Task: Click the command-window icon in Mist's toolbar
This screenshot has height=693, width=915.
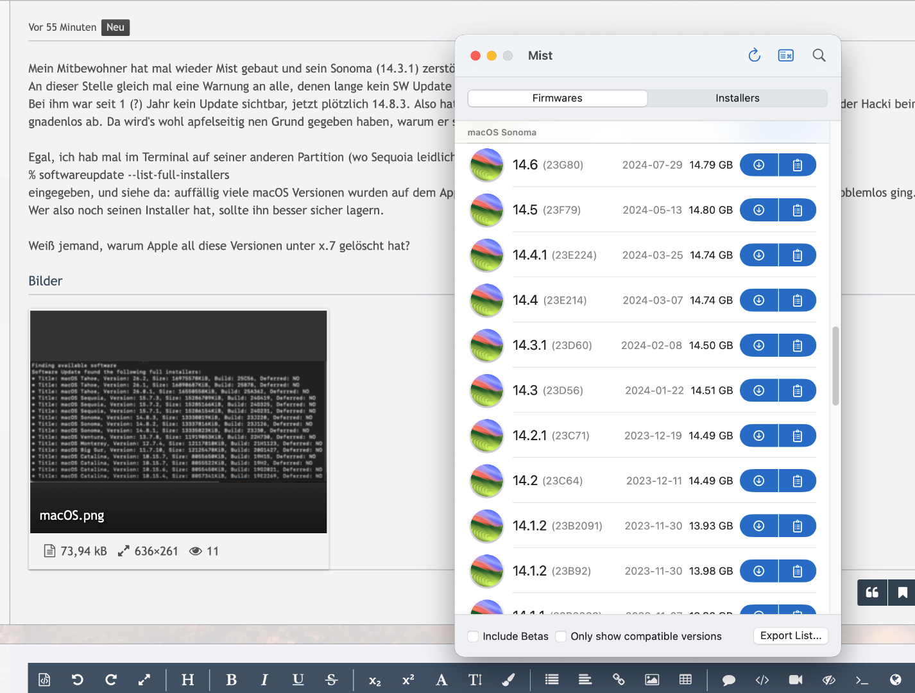Action: pyautogui.click(x=786, y=55)
